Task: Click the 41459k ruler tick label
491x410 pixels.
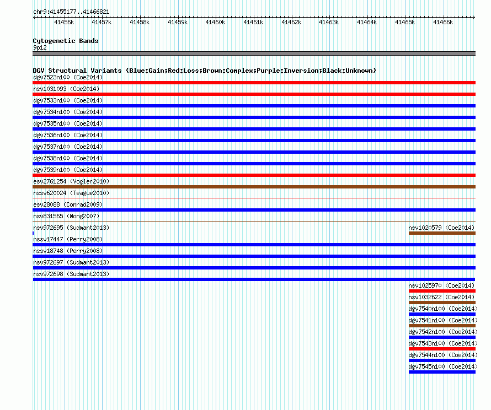Action: 178,22
